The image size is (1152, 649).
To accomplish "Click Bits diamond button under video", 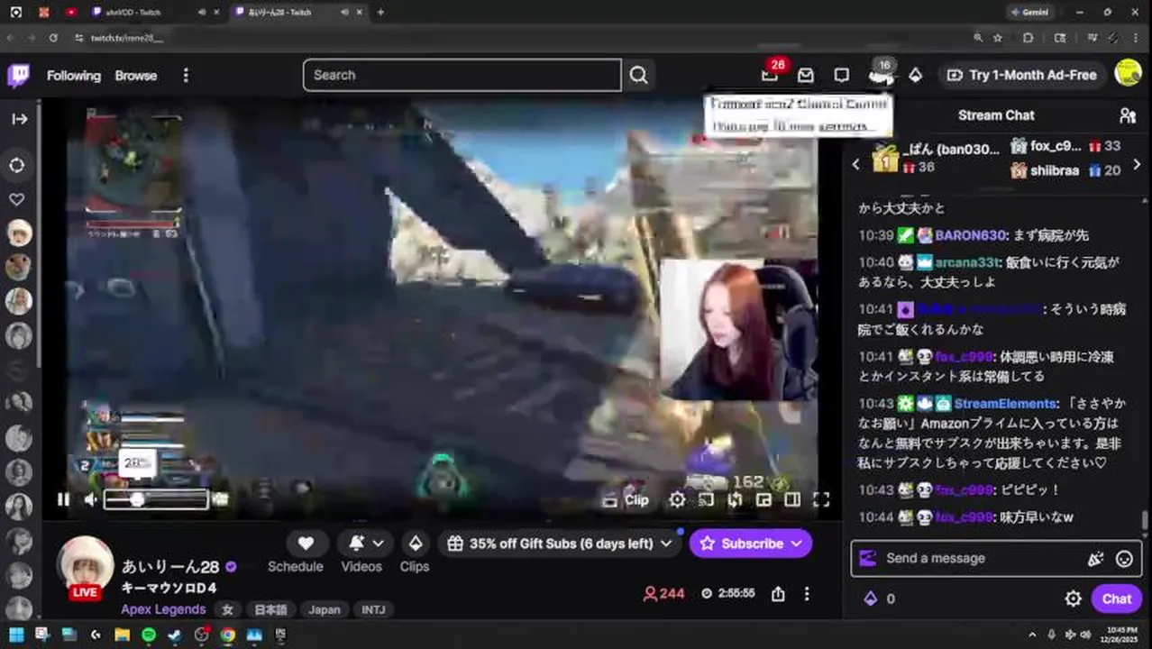I will click(x=415, y=544).
